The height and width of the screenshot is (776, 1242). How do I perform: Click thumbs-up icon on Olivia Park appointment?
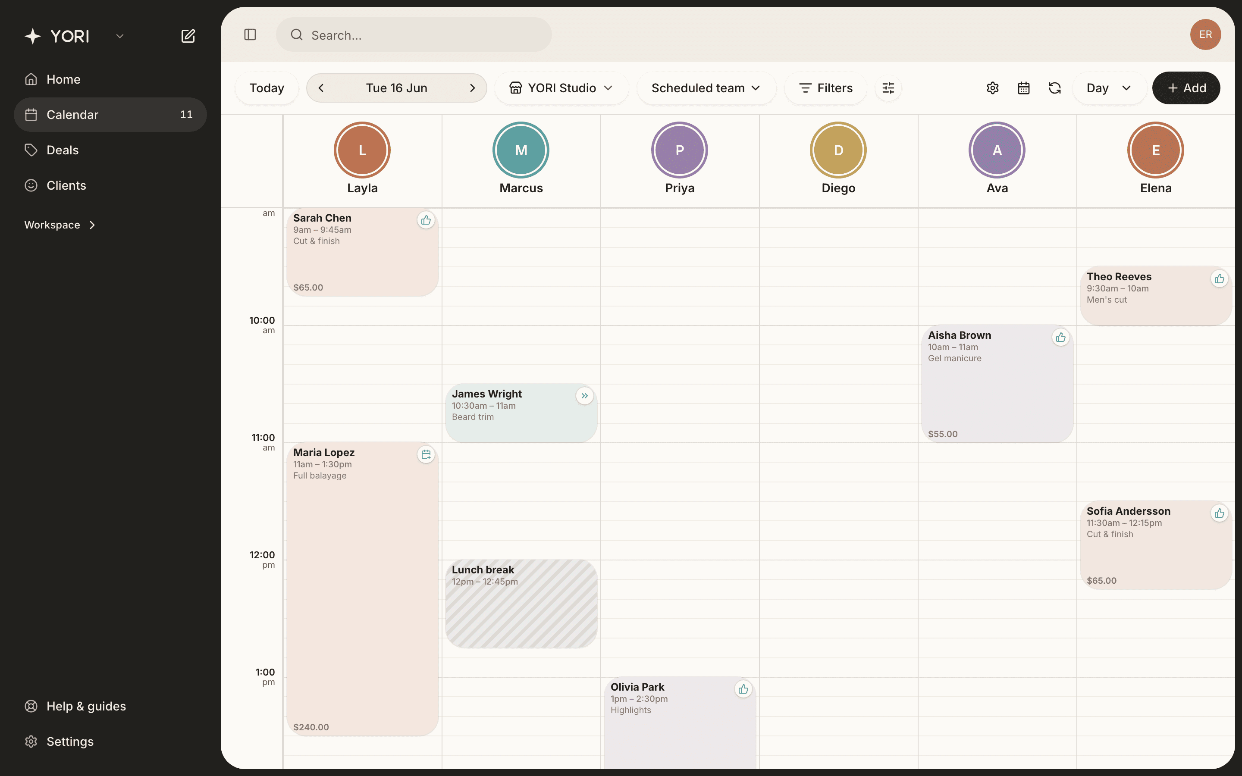[x=743, y=689]
